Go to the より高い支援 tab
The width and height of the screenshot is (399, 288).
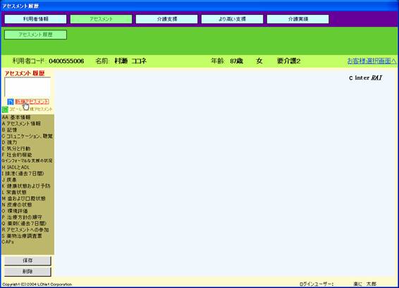click(x=233, y=19)
